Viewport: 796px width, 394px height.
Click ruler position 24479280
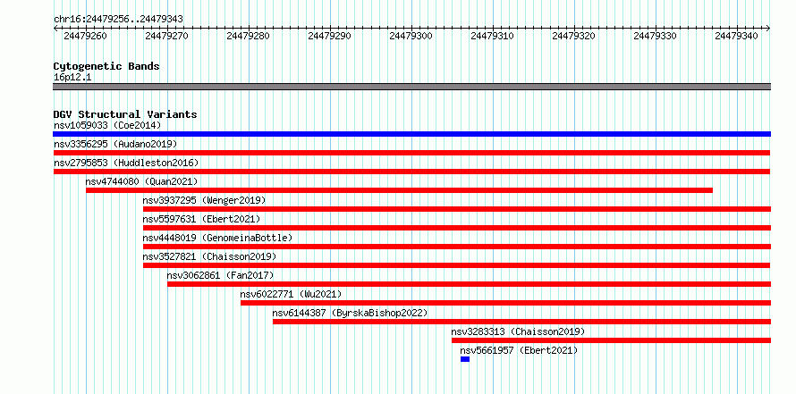pyautogui.click(x=248, y=36)
